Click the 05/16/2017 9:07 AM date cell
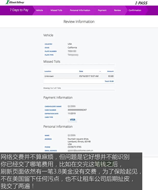158x190 pixels. (89, 76)
